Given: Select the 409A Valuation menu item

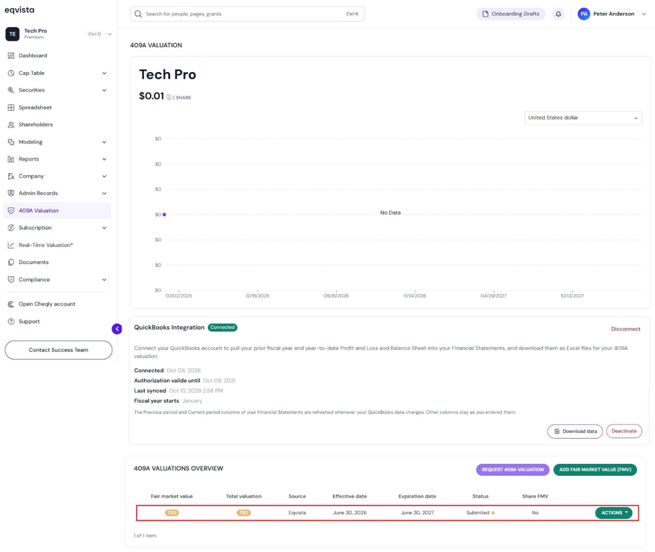Looking at the screenshot, I should click(56, 210).
